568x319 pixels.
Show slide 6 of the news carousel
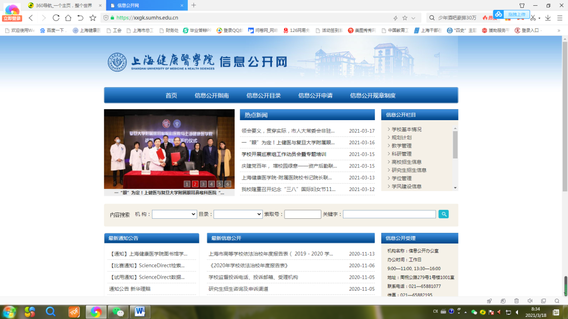228,184
